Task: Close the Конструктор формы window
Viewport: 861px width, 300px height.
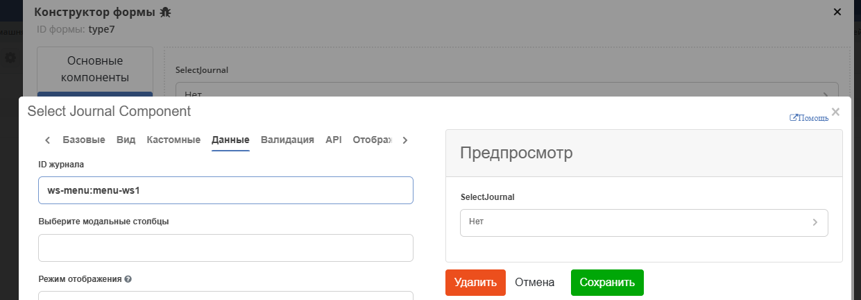Action: 837,12
